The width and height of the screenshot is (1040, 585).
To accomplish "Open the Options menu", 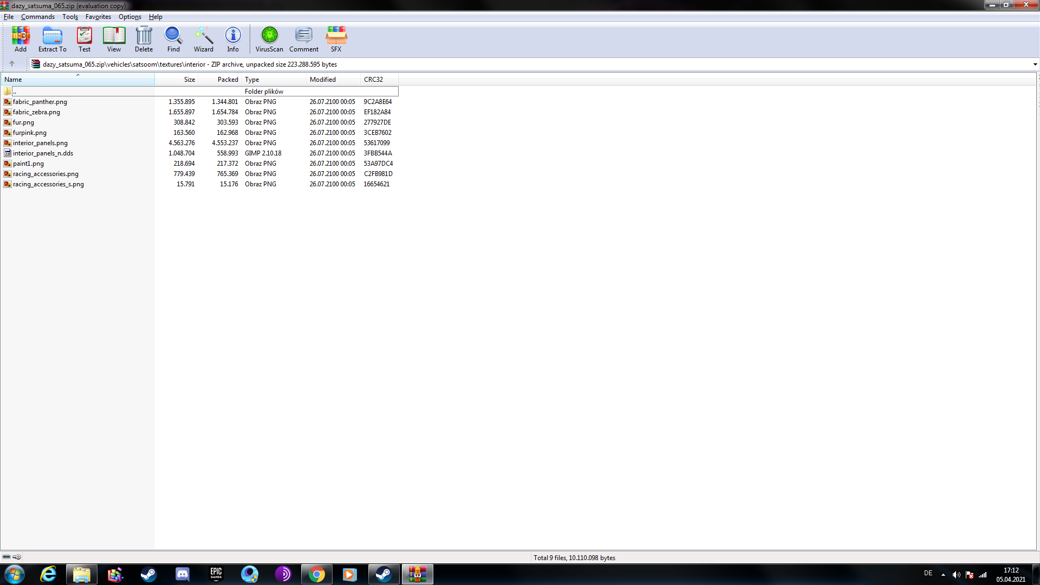I will (130, 17).
